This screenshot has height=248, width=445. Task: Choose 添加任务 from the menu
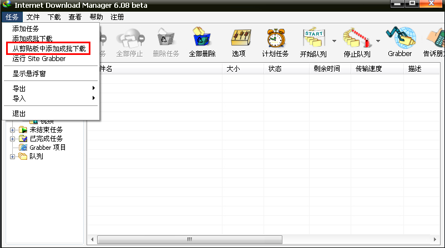(x=51, y=29)
